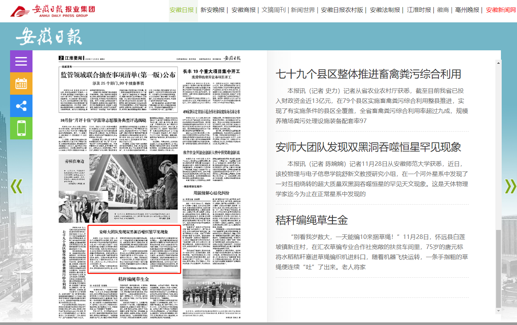Screen dimensions: 517x325
Task: Click the article list scrollbar down arrow
Action: tap(498, 310)
